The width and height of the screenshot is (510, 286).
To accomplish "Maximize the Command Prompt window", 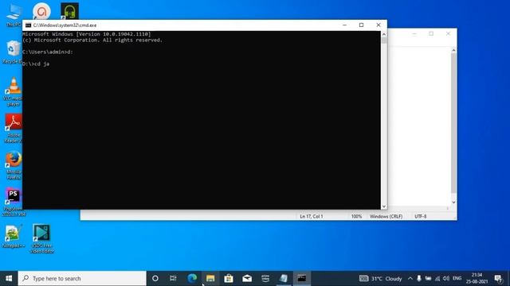I will pyautogui.click(x=361, y=25).
